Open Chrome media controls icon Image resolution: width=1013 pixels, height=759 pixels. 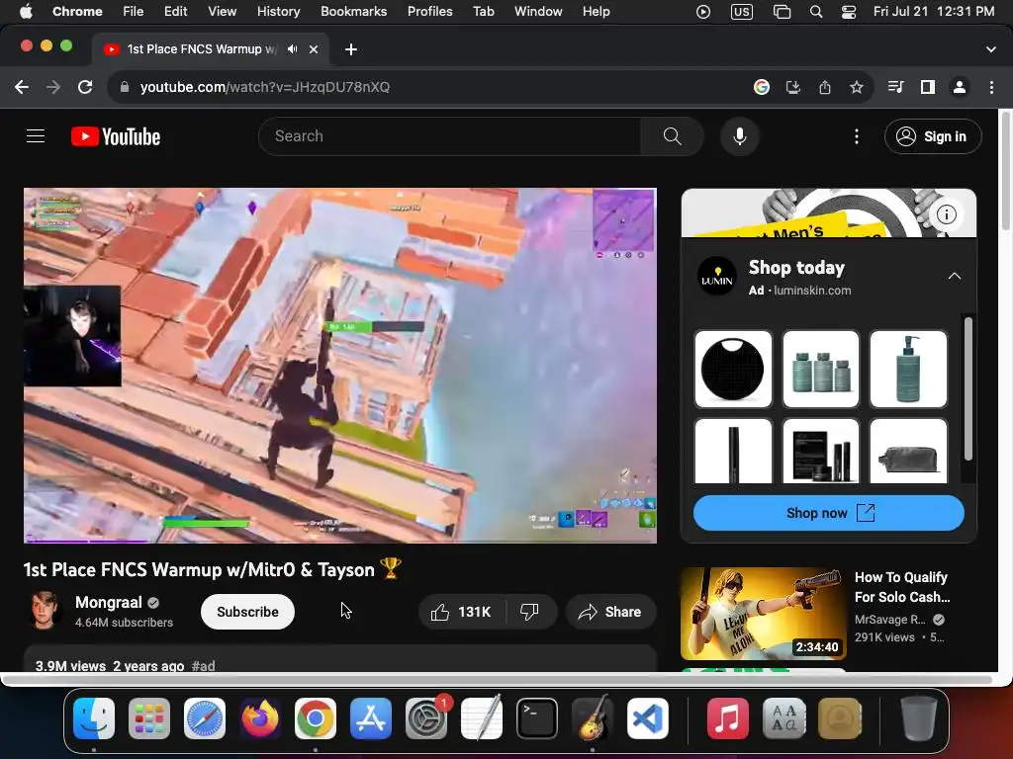coord(895,87)
